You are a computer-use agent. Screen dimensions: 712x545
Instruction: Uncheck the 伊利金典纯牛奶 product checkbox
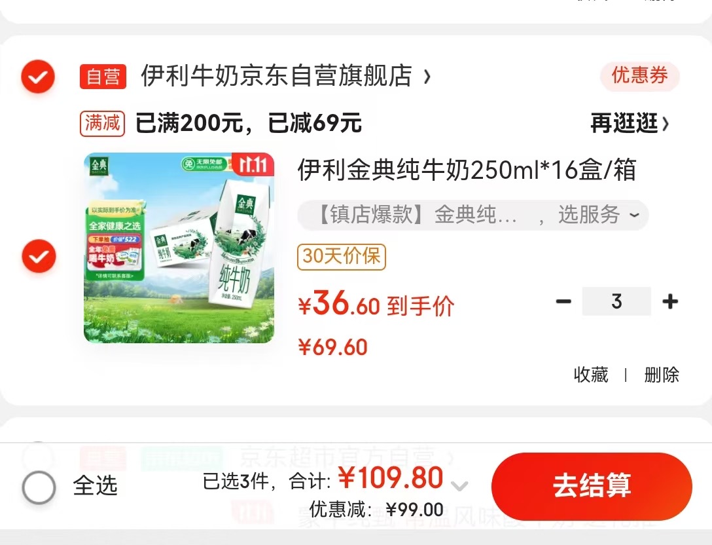[x=39, y=256]
